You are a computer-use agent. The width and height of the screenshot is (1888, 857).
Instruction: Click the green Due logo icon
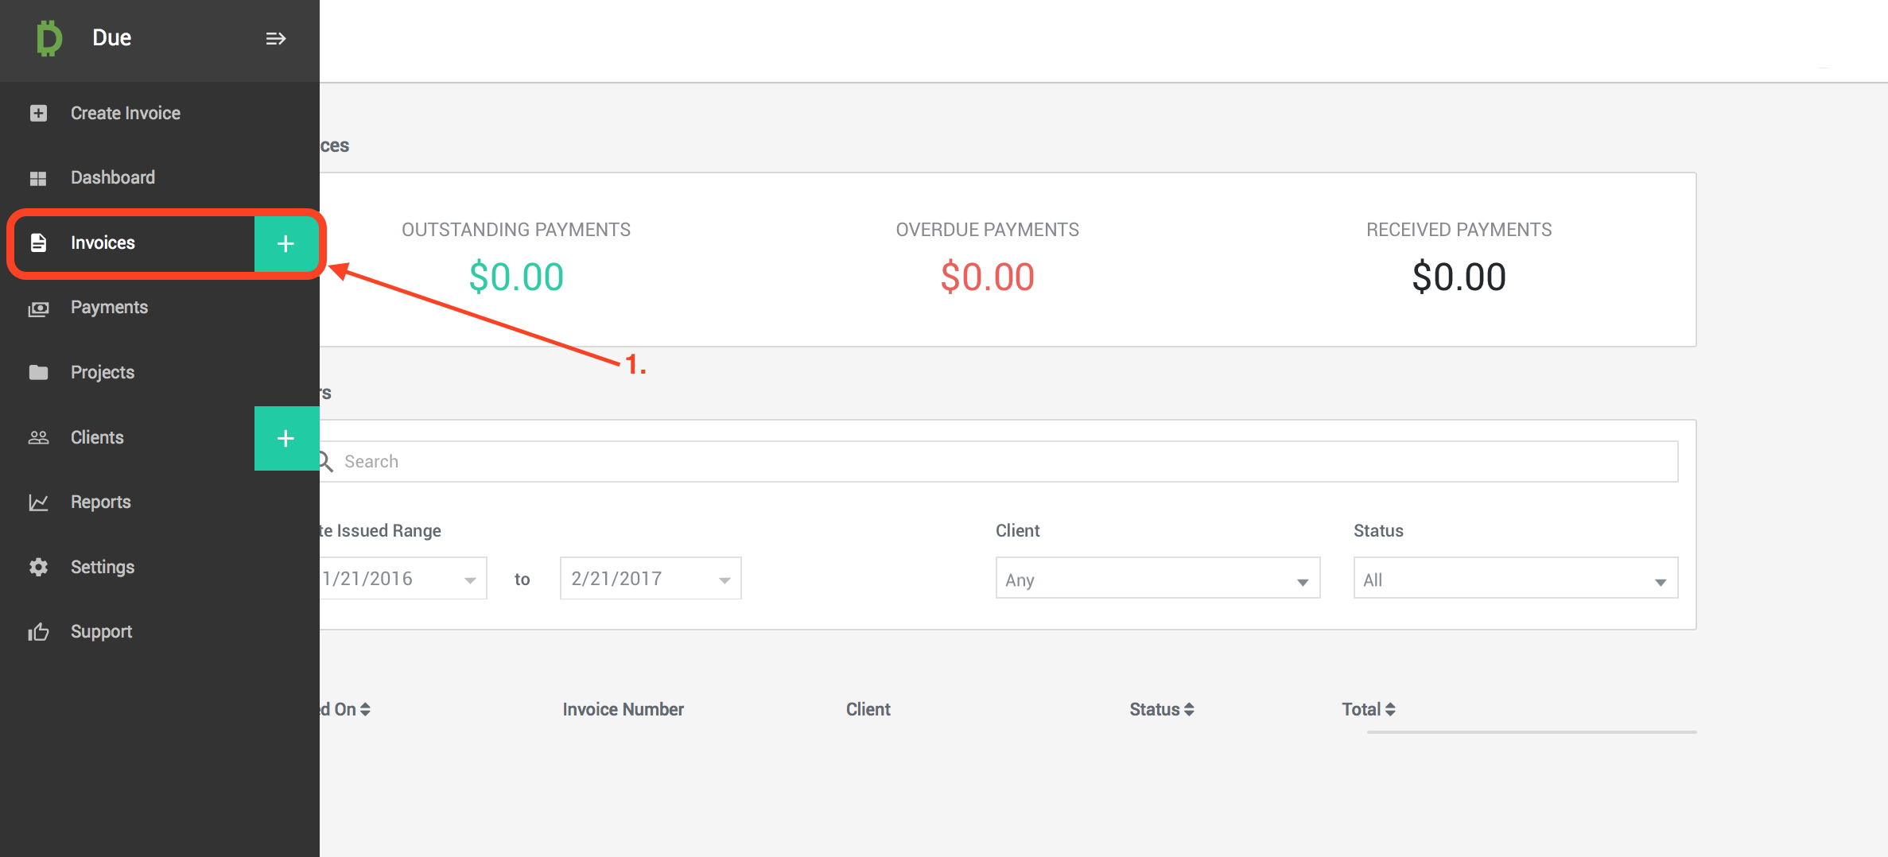click(49, 38)
